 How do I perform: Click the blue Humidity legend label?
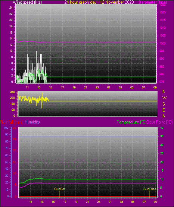pyautogui.click(x=32, y=122)
